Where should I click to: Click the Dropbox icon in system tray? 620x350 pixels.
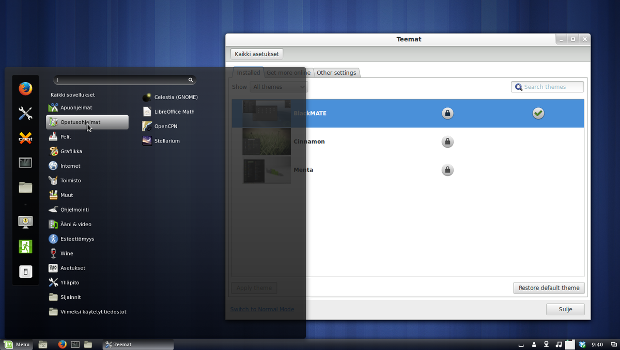[583, 344]
